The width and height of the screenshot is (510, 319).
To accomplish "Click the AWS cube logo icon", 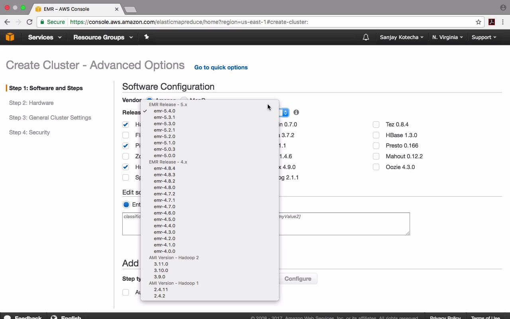I will pos(10,37).
